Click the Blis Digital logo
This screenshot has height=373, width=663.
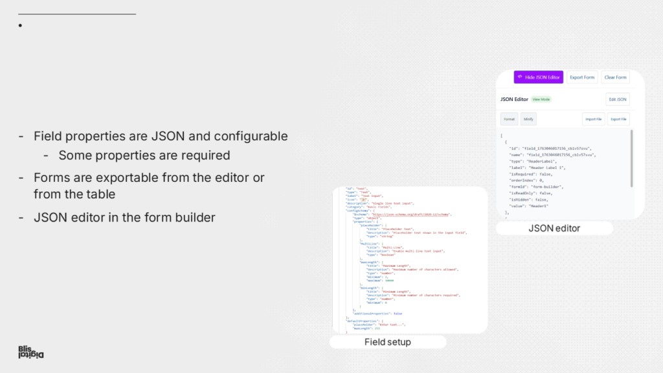click(31, 352)
